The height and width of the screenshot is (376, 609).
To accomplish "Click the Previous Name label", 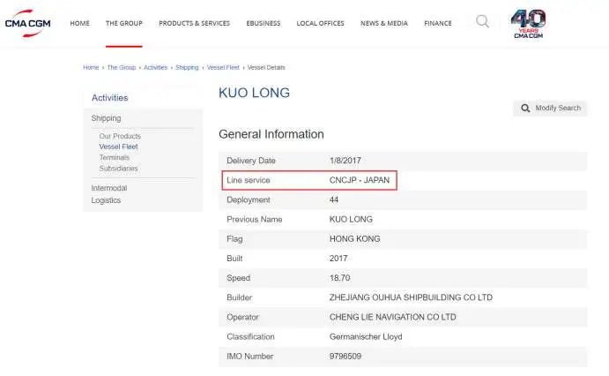I will point(255,219).
